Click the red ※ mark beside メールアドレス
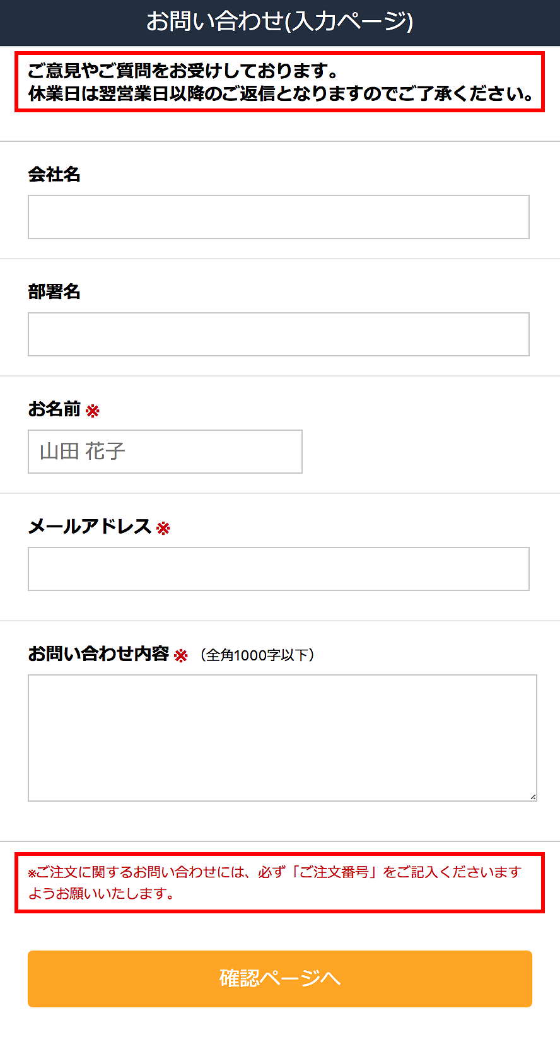560x1054 pixels. [163, 529]
